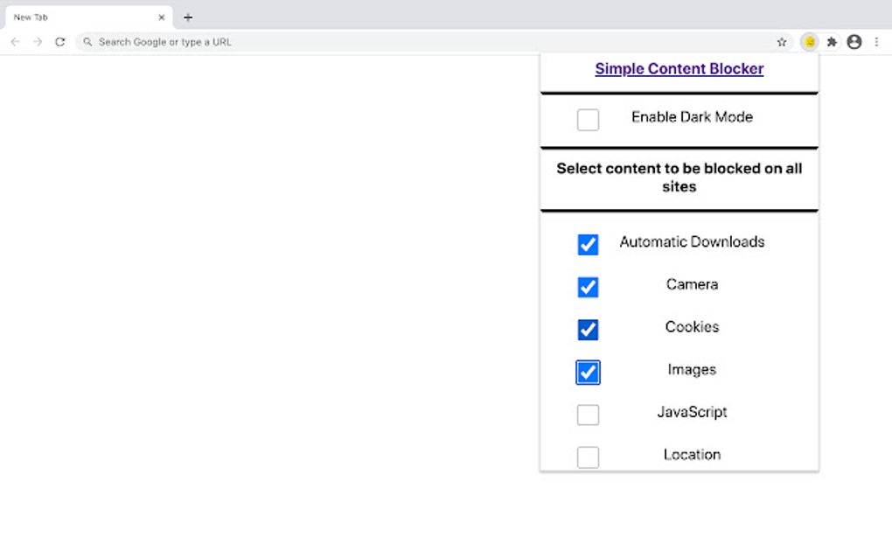Click the browser forward arrow icon
The image size is (892, 558).
pos(37,41)
